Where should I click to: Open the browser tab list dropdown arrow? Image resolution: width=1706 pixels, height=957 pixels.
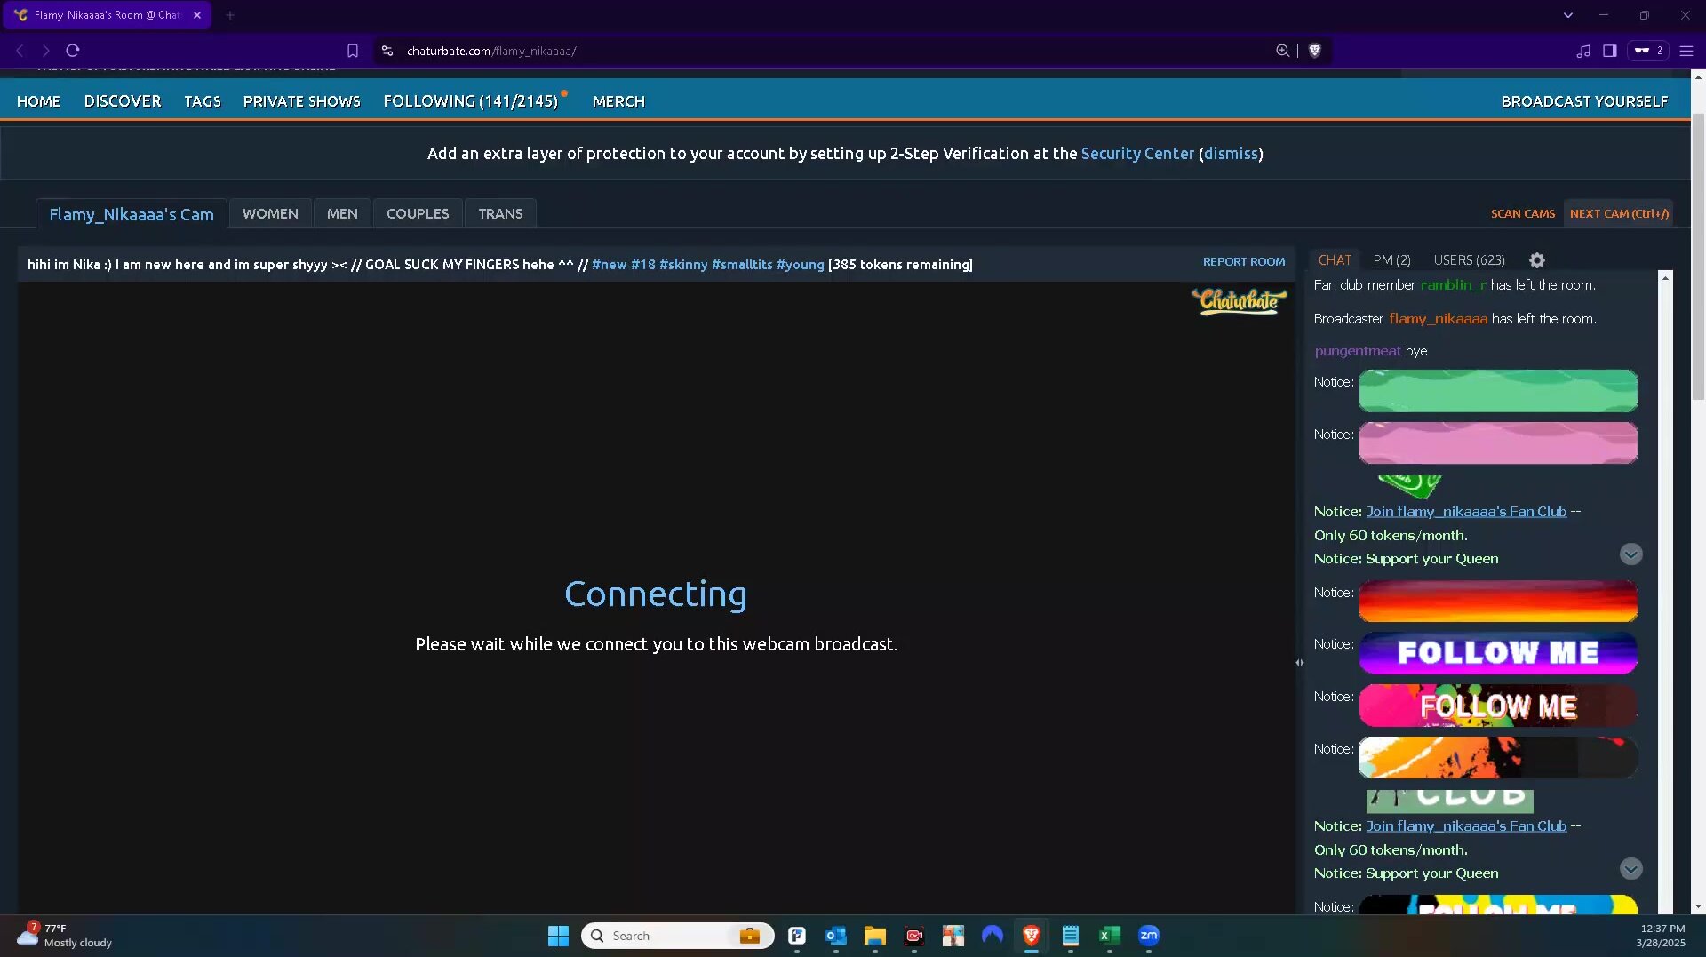[1567, 15]
